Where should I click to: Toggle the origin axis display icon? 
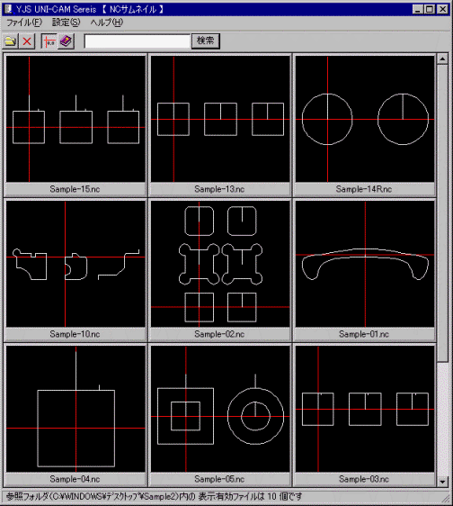coord(49,41)
